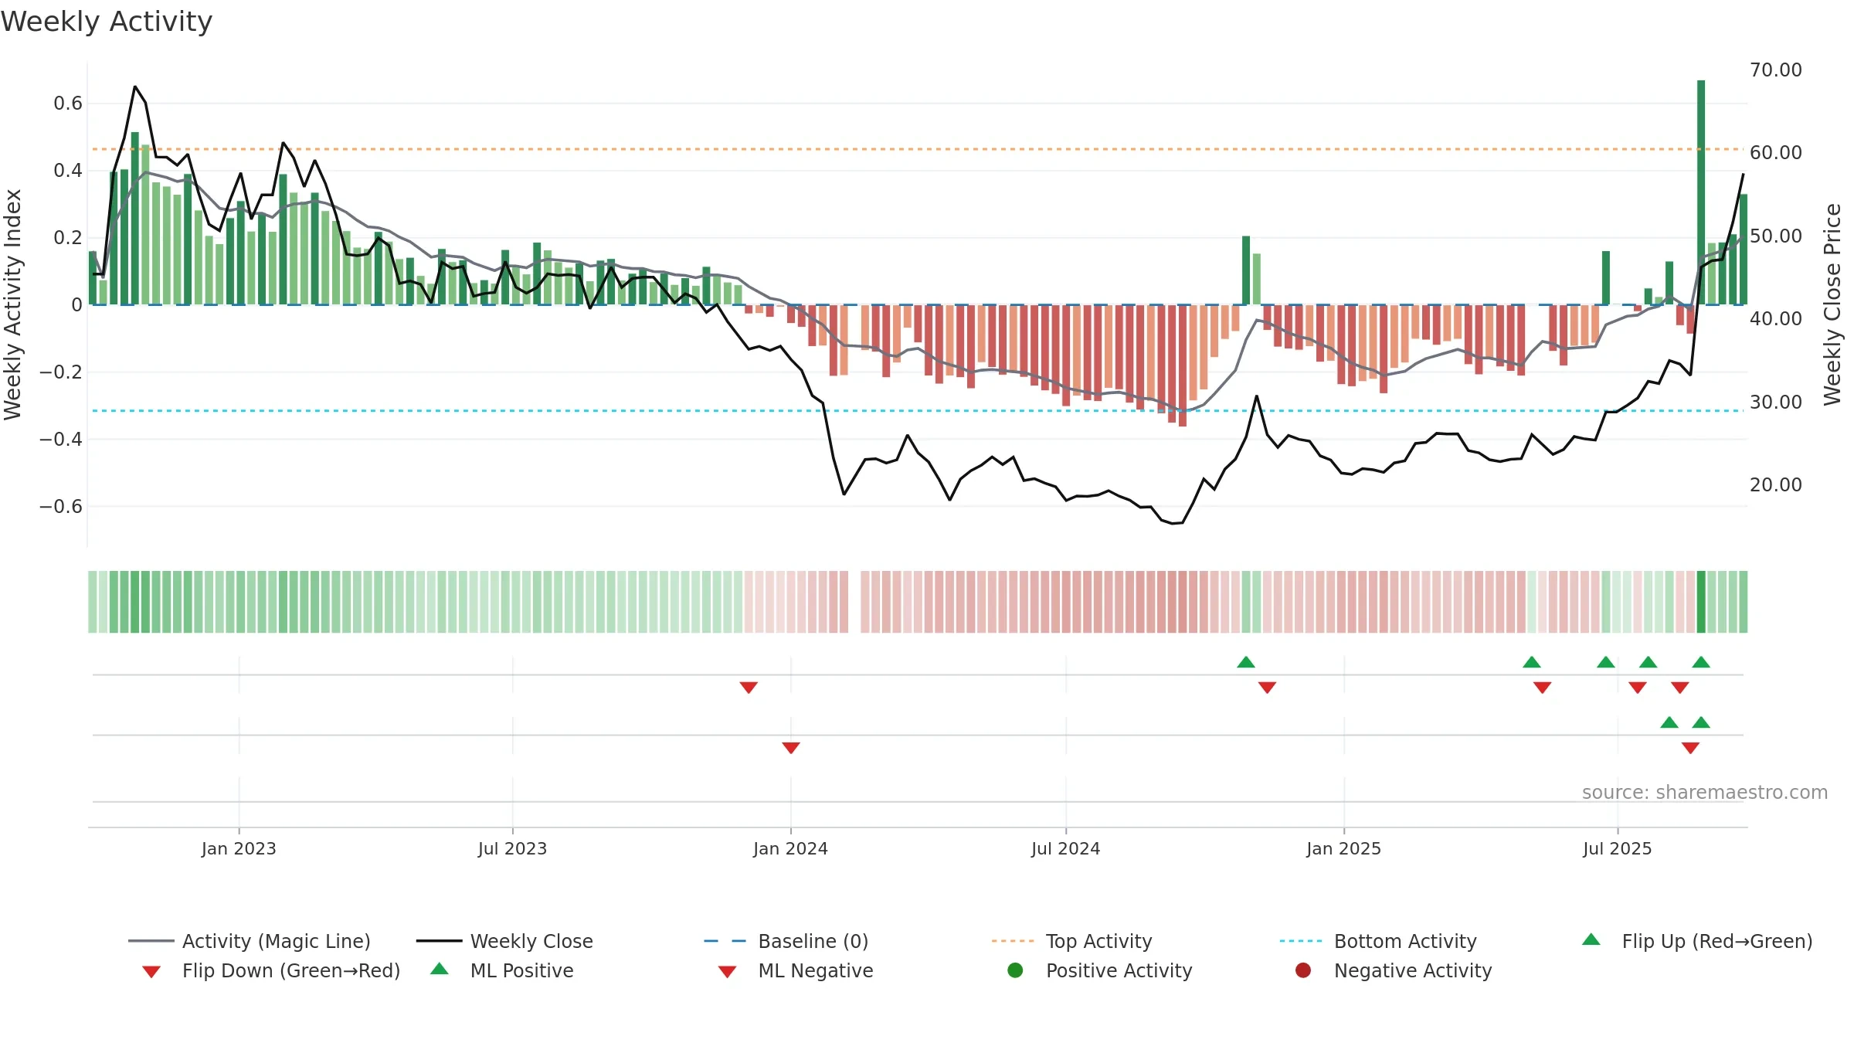
Task: Click the 50.00 price axis label
Action: point(1776,236)
